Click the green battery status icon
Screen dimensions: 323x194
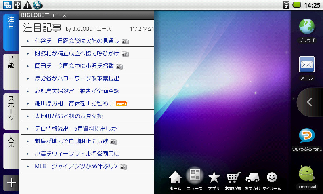pyautogui.click(x=296, y=5)
